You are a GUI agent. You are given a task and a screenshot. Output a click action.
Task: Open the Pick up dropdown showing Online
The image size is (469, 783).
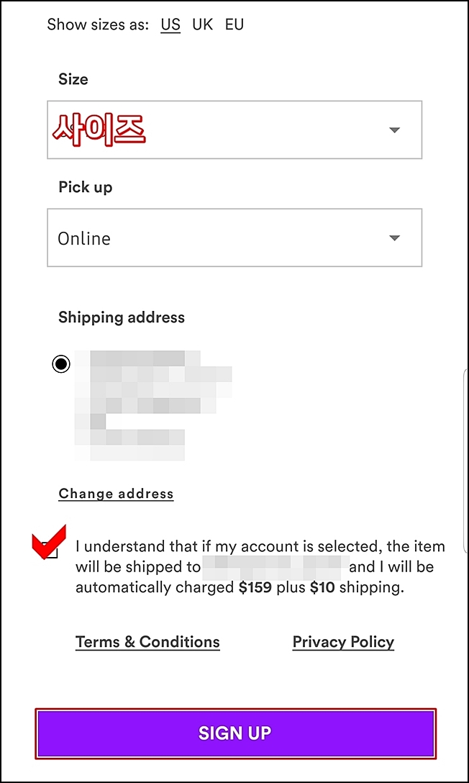[234, 237]
